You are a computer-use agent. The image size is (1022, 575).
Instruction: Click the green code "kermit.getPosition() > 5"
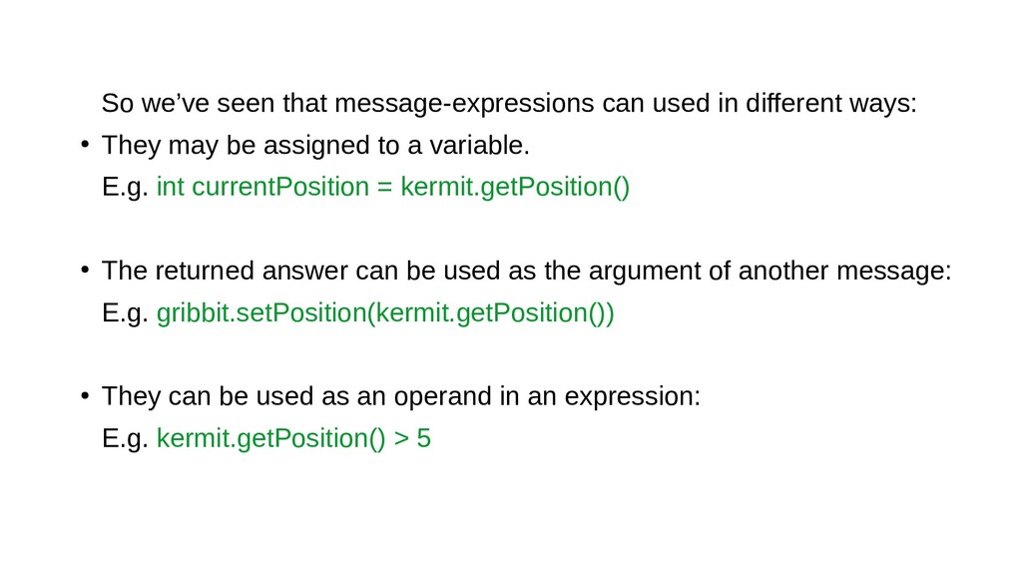pyautogui.click(x=294, y=438)
